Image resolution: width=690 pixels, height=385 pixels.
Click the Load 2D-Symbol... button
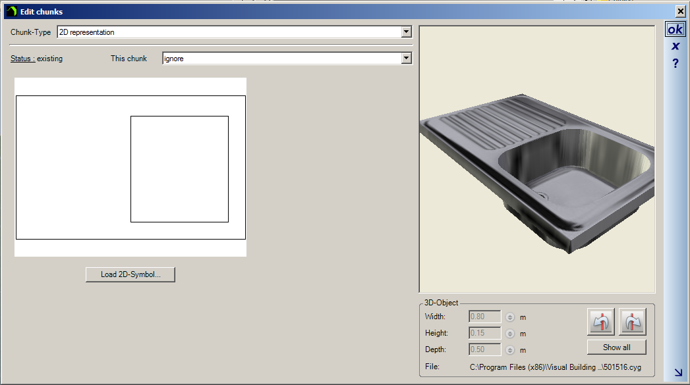(x=130, y=274)
